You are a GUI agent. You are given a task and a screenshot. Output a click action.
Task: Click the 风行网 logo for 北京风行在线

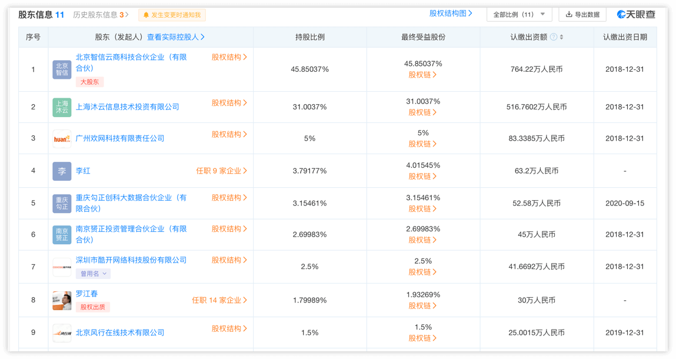(x=62, y=333)
